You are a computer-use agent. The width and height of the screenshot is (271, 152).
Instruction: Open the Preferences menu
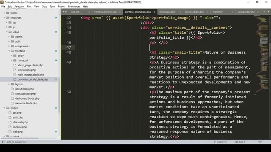74,7
